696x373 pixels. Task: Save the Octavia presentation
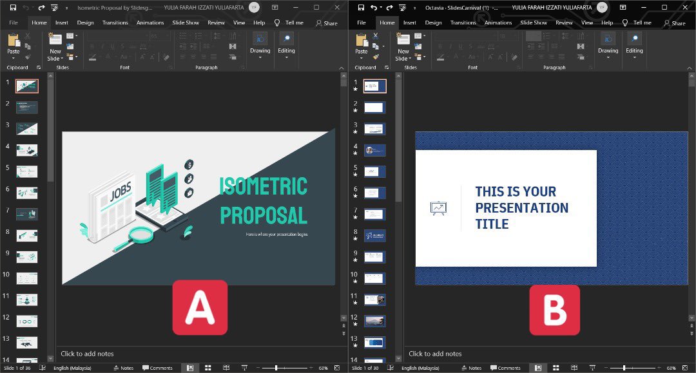pyautogui.click(x=361, y=8)
